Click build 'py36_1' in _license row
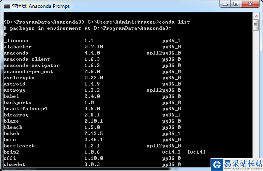 (x=171, y=41)
